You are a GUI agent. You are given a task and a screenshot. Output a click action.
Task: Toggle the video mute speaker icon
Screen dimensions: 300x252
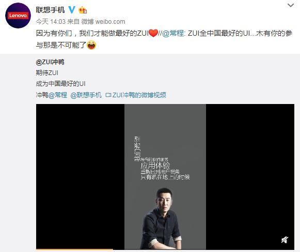tap(285, 240)
